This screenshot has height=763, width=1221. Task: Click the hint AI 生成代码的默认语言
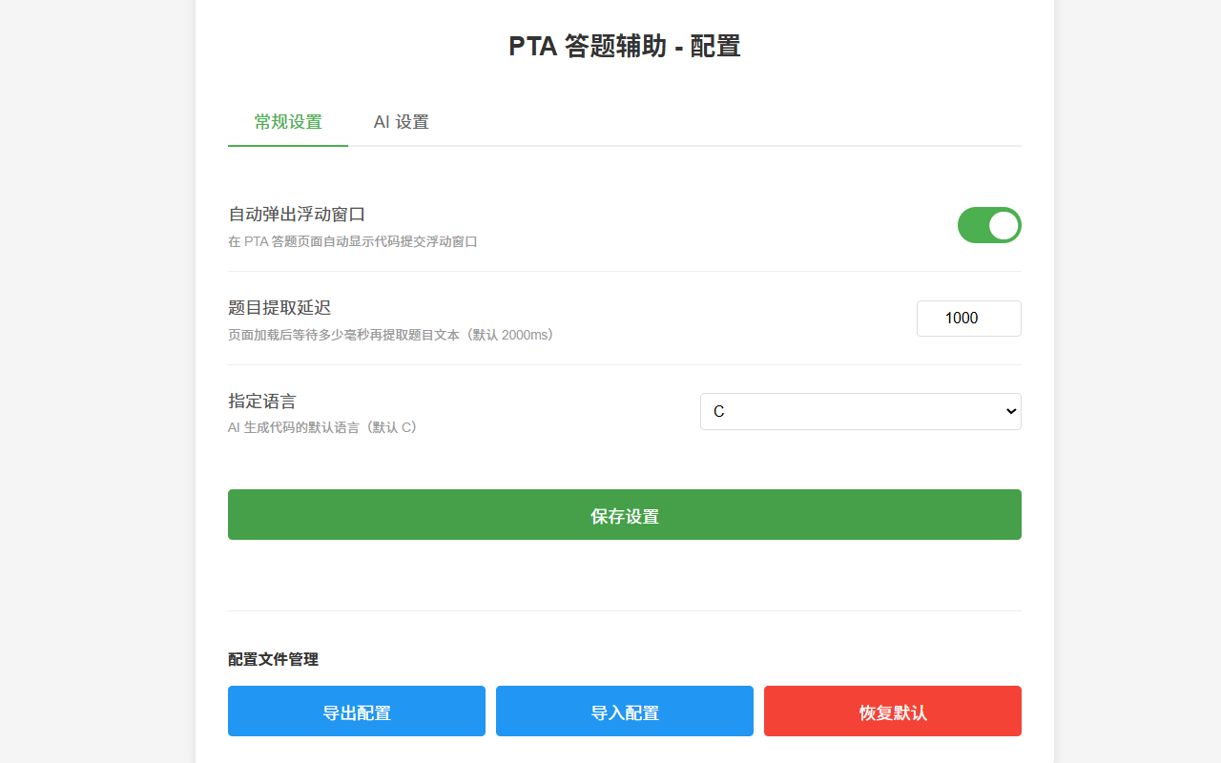pos(323,427)
